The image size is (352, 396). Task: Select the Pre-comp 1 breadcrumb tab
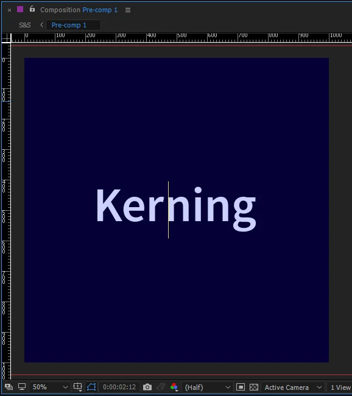pos(73,25)
